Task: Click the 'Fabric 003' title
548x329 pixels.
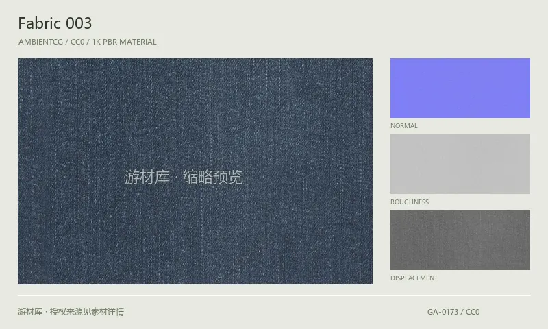Action: click(55, 23)
